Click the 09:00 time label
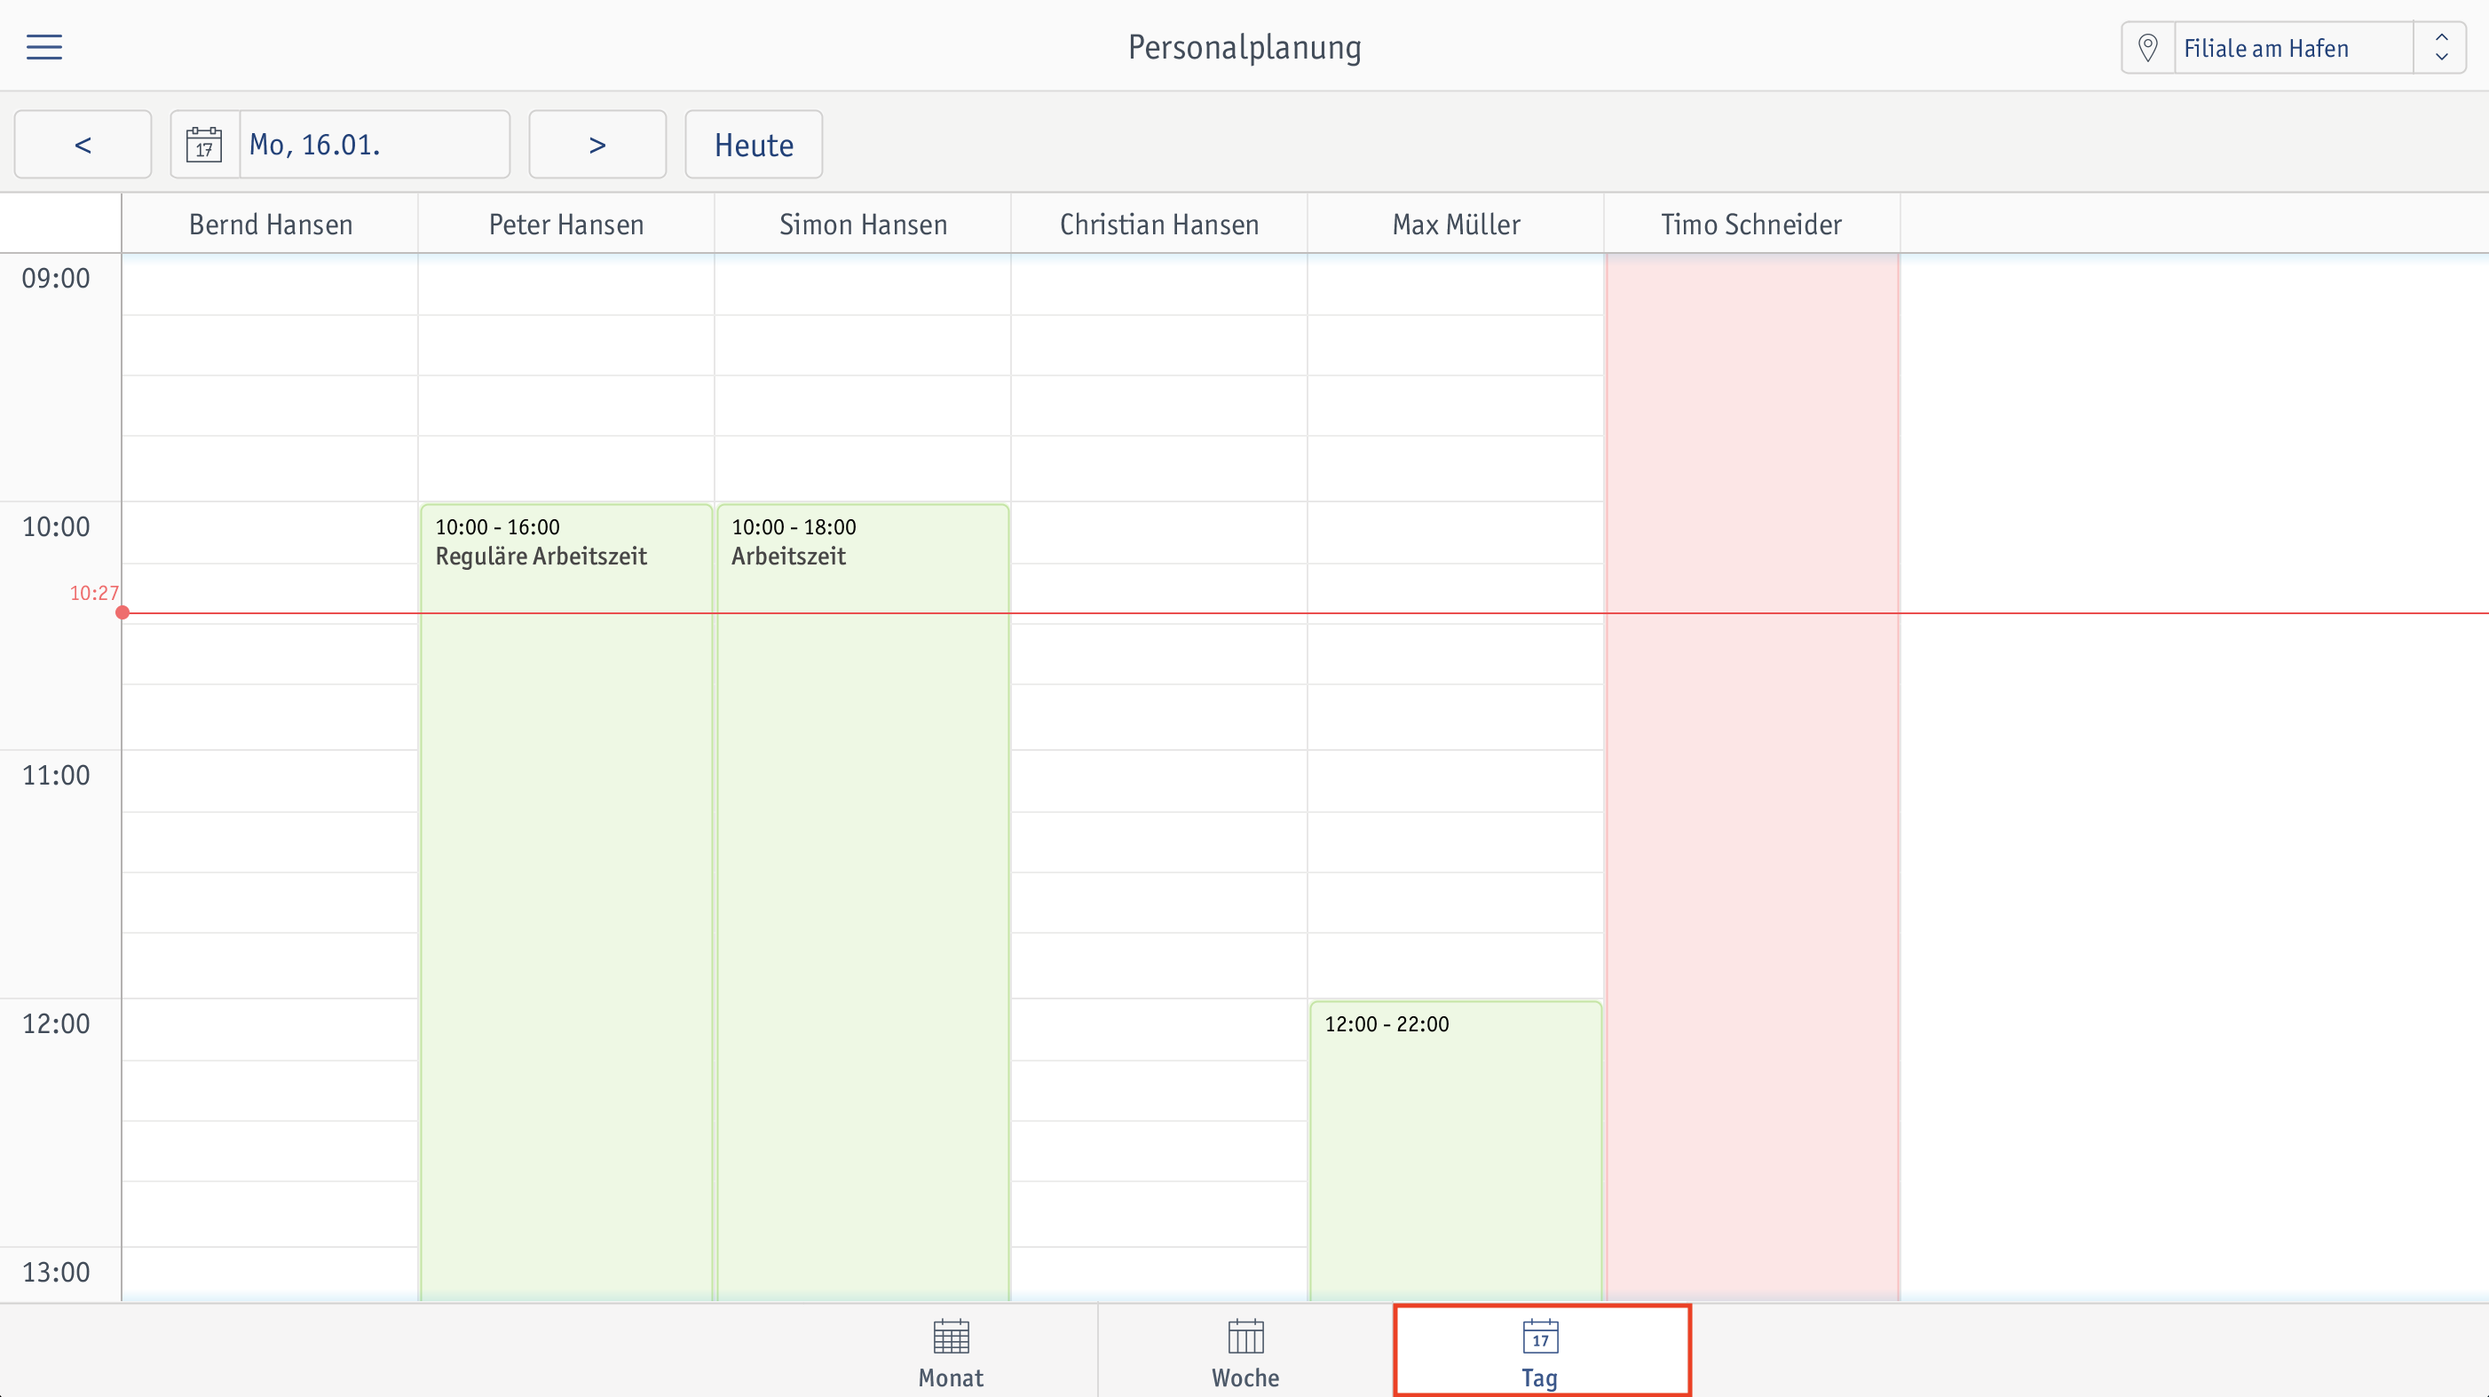The image size is (2489, 1397). point(56,278)
